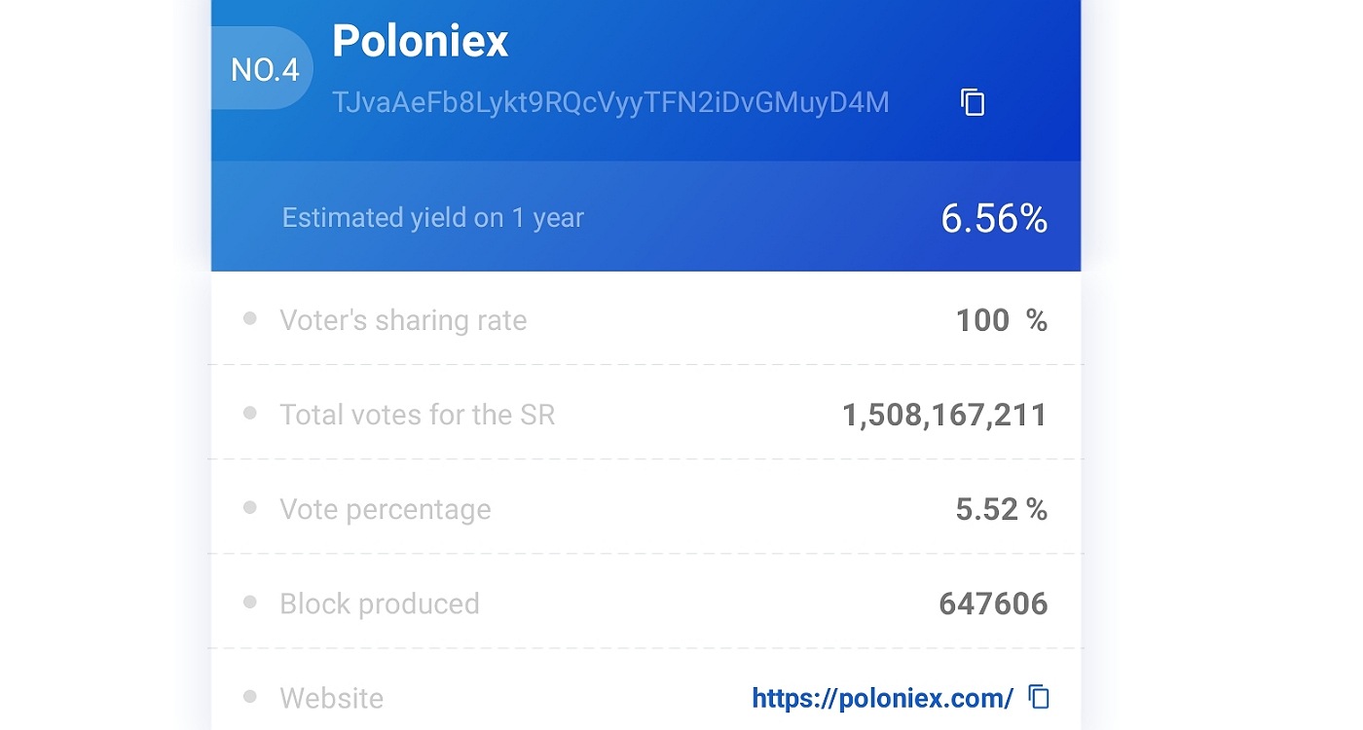The image size is (1363, 730).
Task: Click the Poloniex title heading
Action: (421, 41)
